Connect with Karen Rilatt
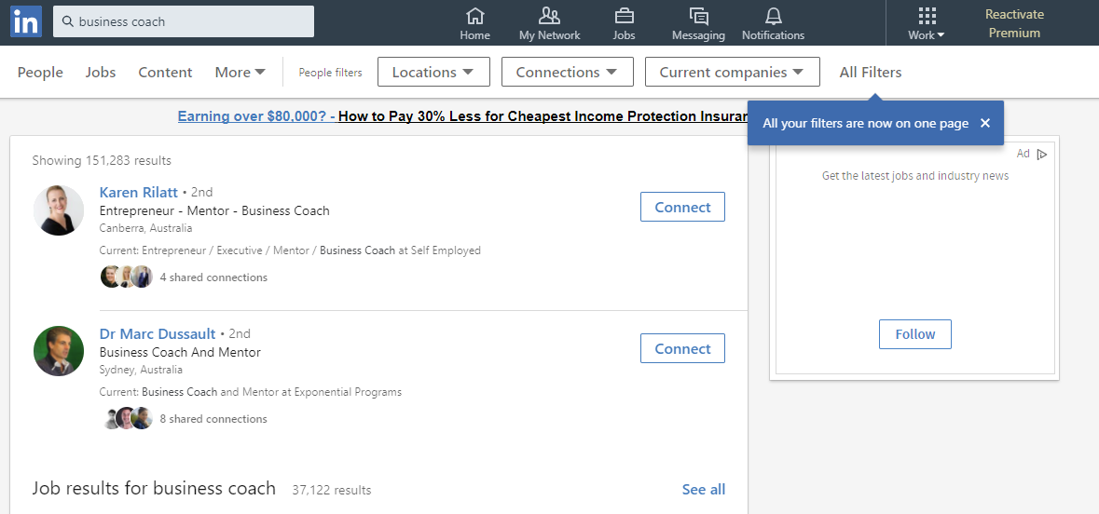Image resolution: width=1099 pixels, height=514 pixels. pyautogui.click(x=682, y=208)
